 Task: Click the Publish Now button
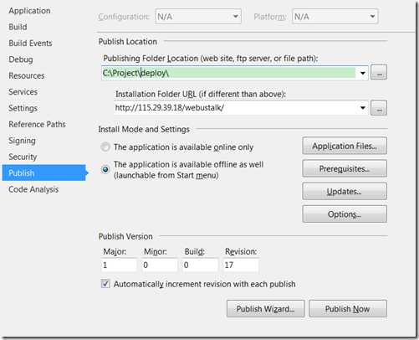coord(348,309)
